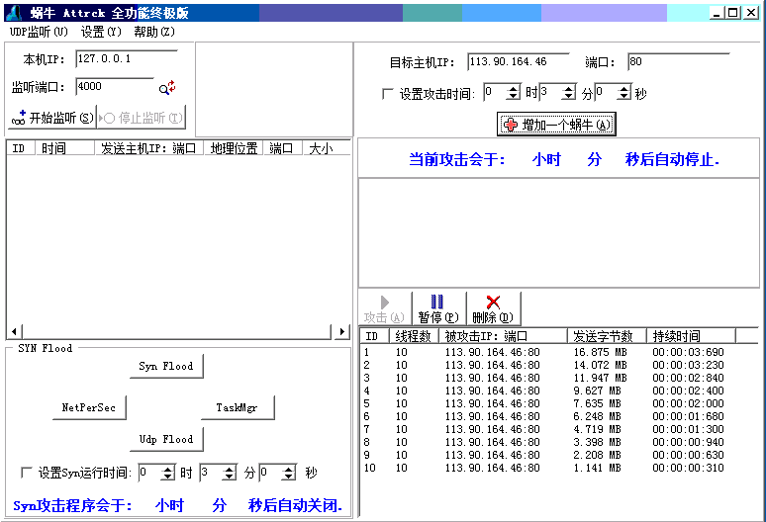The width and height of the screenshot is (766, 522).
Task: Click the 发送主机IP:端口 column header
Action: [x=149, y=148]
